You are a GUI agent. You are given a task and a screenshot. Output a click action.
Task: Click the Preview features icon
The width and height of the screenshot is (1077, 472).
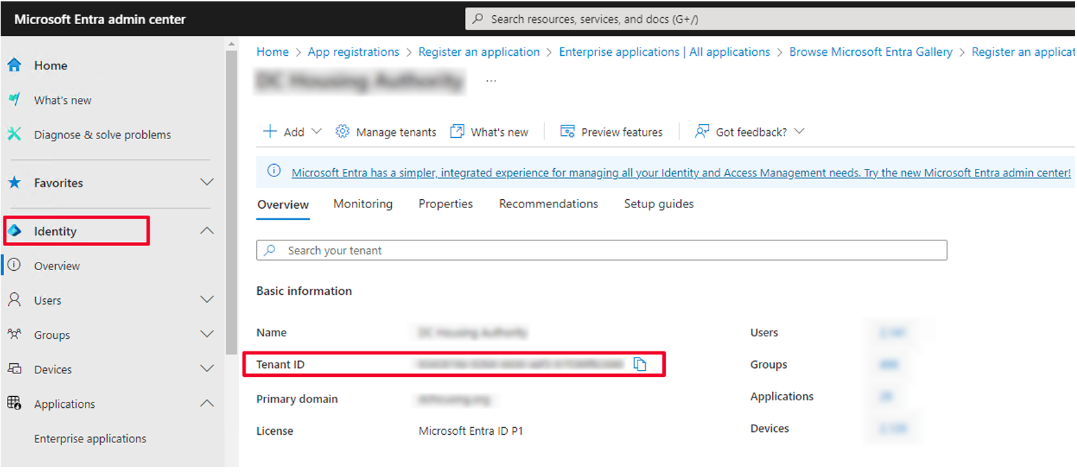(x=567, y=131)
